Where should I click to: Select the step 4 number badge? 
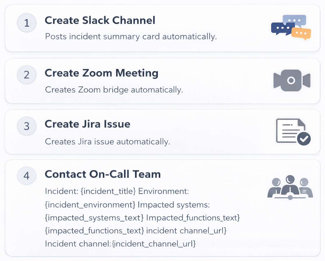[x=27, y=176]
